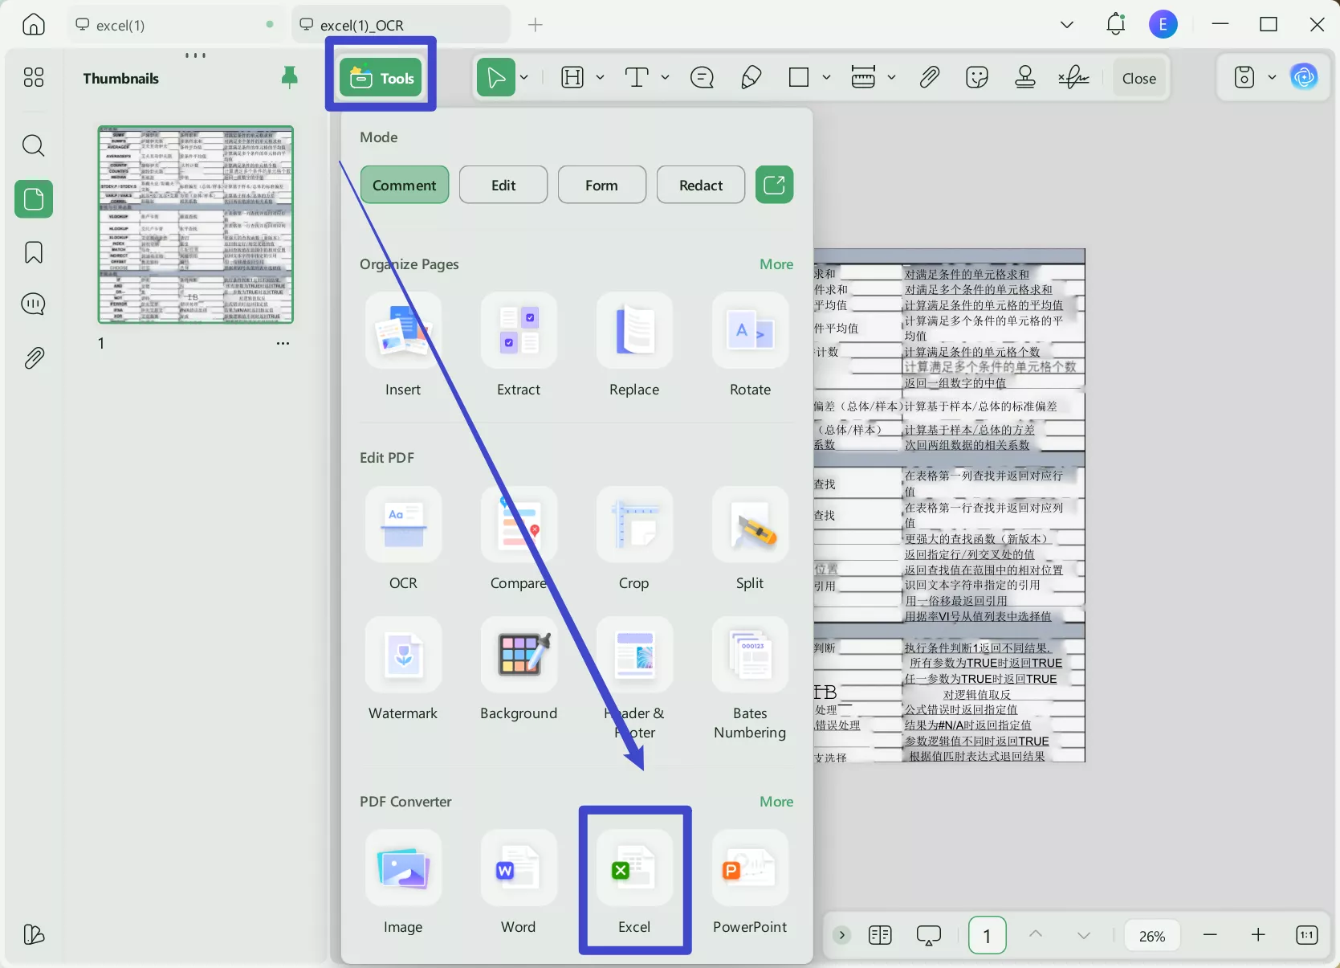The width and height of the screenshot is (1340, 968).
Task: Switch to the excel(1) tab
Action: (x=120, y=24)
